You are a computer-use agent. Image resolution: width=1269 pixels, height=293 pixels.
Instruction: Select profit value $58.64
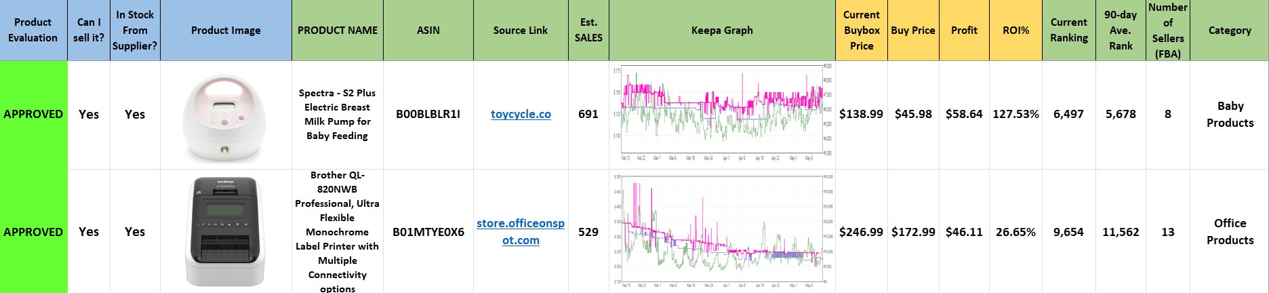click(964, 115)
